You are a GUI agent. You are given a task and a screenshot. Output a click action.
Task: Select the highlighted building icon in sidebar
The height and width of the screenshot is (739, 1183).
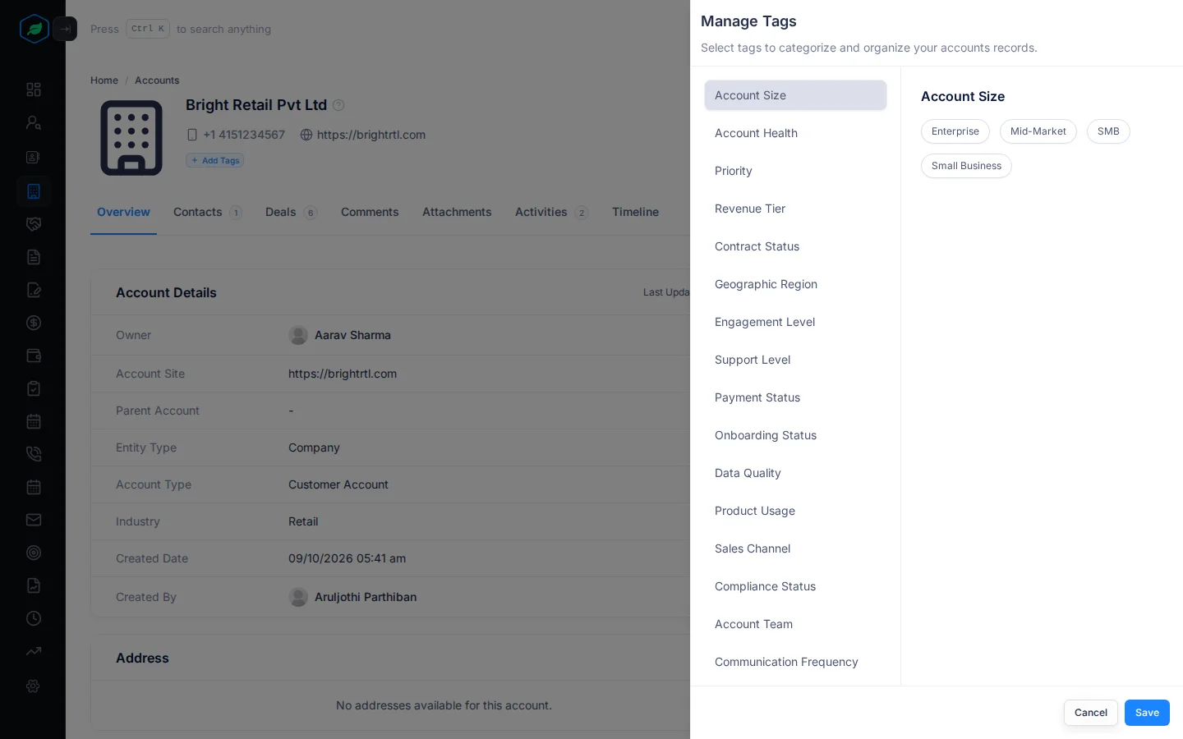34,191
